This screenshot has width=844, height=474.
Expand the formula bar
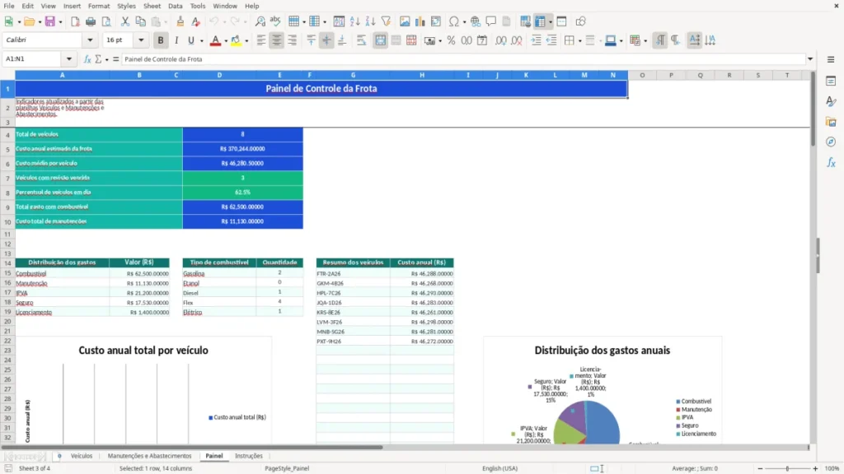tap(810, 59)
